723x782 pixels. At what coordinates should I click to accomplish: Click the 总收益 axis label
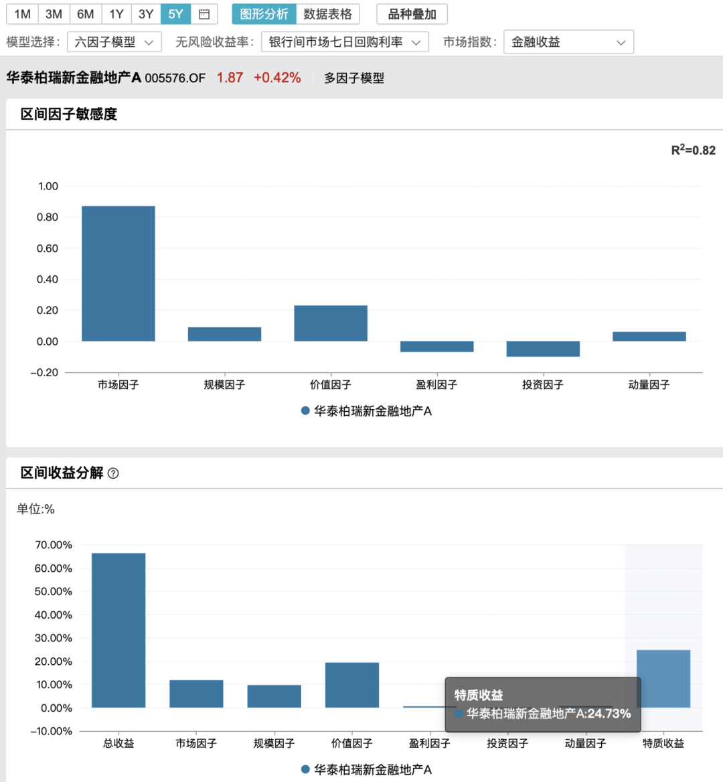click(x=118, y=744)
